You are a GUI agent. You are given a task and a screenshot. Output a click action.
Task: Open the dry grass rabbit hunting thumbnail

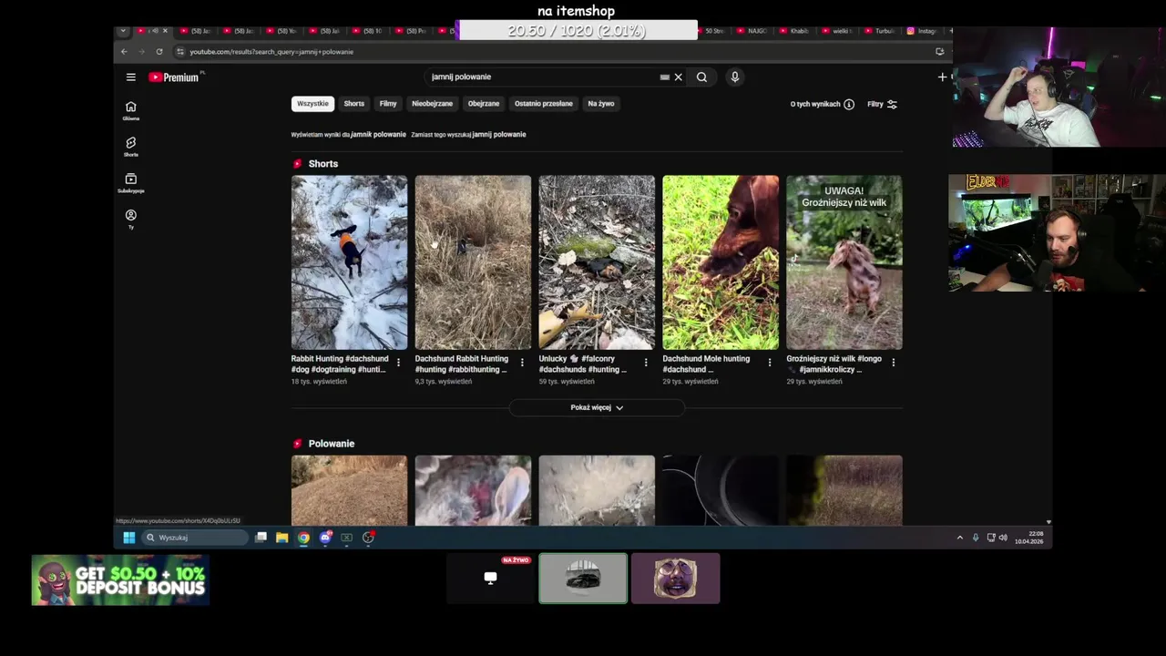(473, 262)
